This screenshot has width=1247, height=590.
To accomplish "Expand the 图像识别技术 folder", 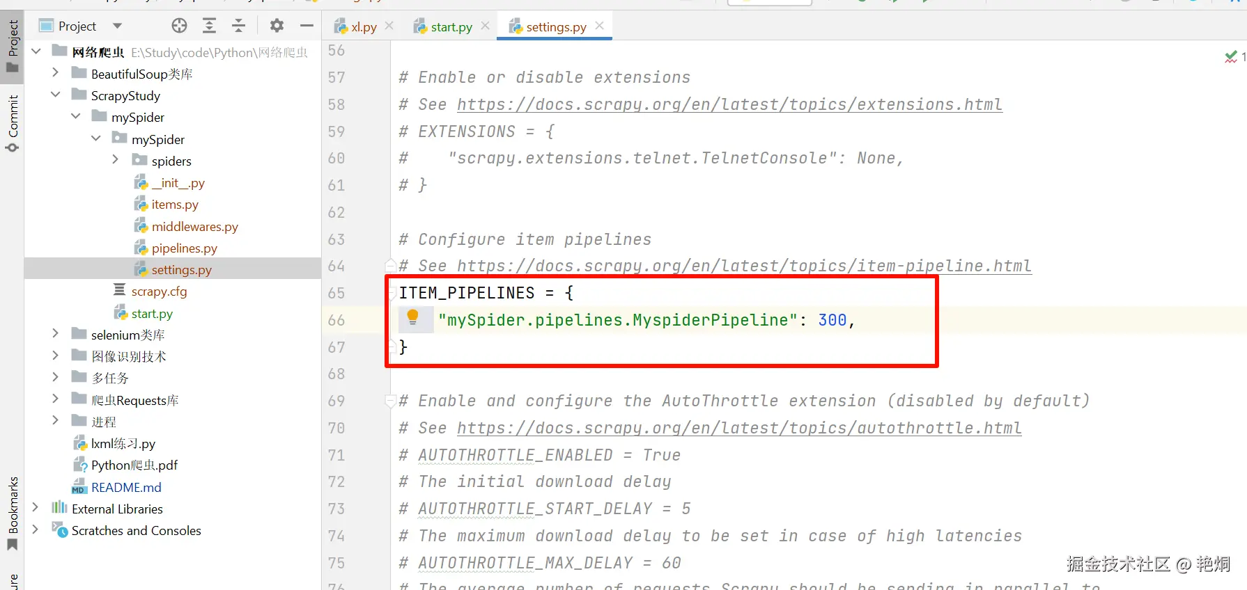I will 56,356.
